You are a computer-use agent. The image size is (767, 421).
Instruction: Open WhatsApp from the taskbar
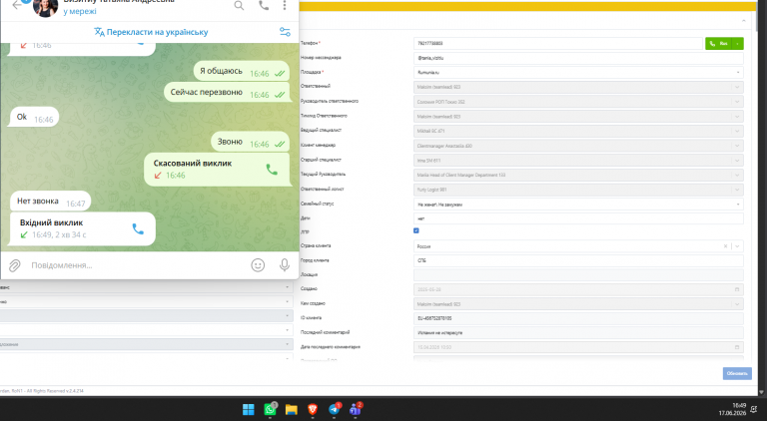point(270,409)
